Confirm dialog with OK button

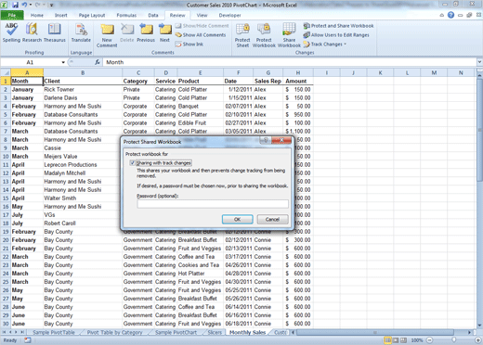[238, 219]
